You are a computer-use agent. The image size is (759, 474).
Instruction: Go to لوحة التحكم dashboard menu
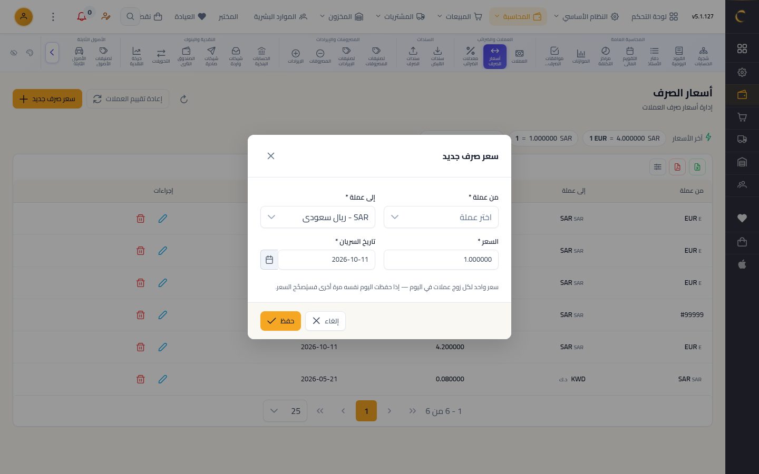pos(655,17)
